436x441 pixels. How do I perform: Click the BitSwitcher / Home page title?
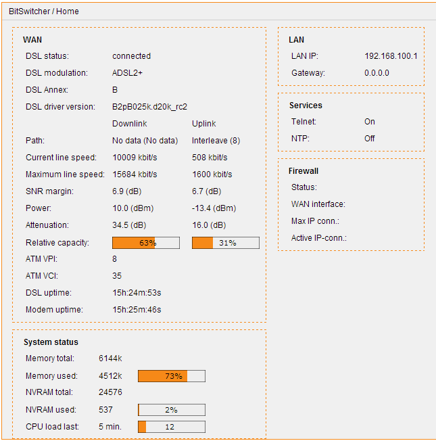(x=44, y=11)
